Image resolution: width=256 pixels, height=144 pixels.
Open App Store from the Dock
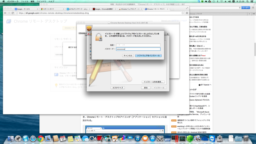coord(153,139)
